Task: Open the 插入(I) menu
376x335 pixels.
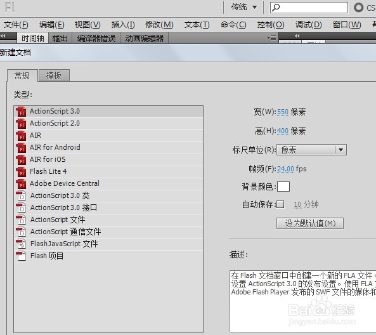Action: pyautogui.click(x=123, y=25)
